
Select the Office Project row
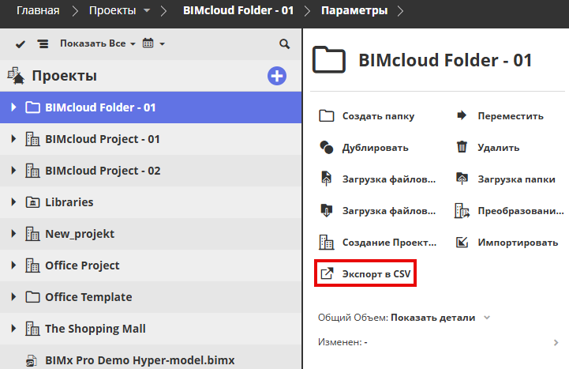pos(151,265)
